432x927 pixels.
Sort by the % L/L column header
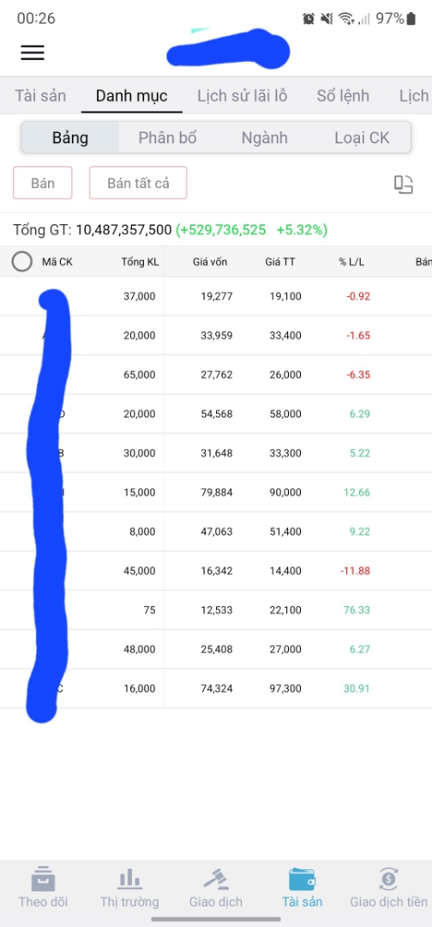(351, 262)
